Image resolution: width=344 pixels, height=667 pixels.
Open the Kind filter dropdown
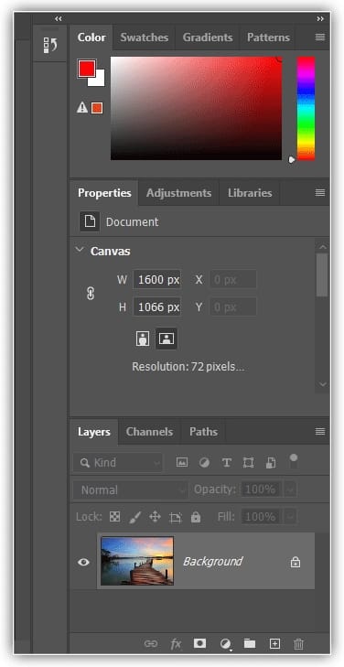click(117, 462)
